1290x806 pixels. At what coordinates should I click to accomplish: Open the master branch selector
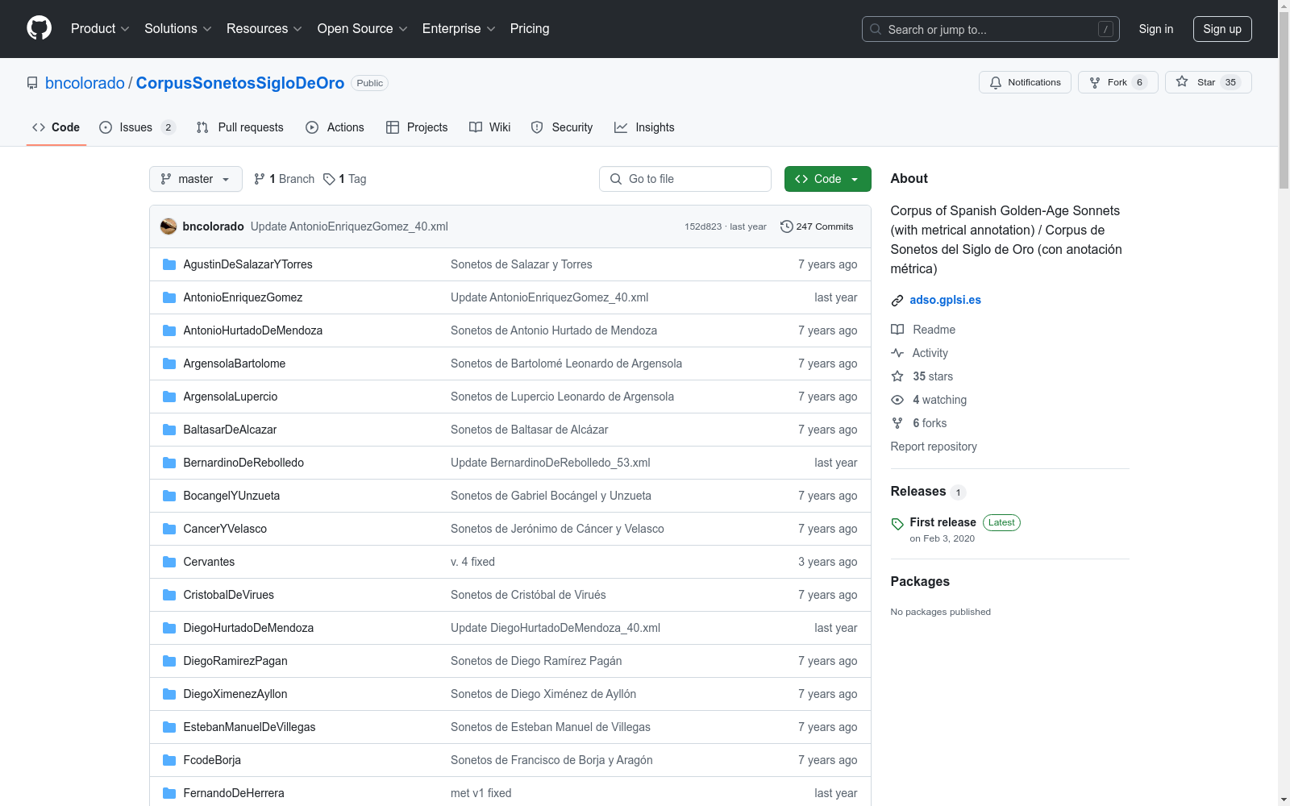pos(196,179)
